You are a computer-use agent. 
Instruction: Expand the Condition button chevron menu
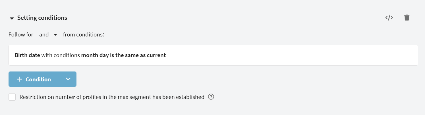[68, 79]
